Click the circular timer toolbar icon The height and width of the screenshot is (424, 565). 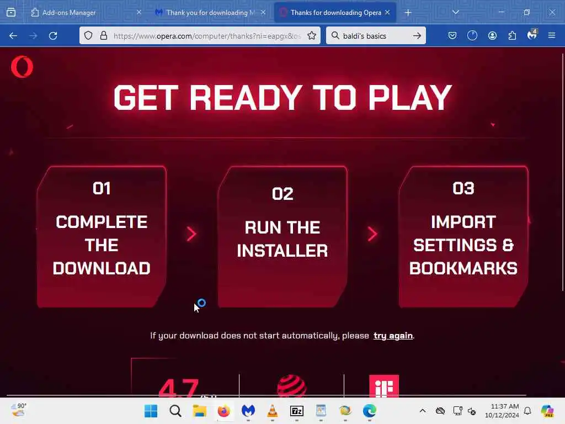[472, 35]
